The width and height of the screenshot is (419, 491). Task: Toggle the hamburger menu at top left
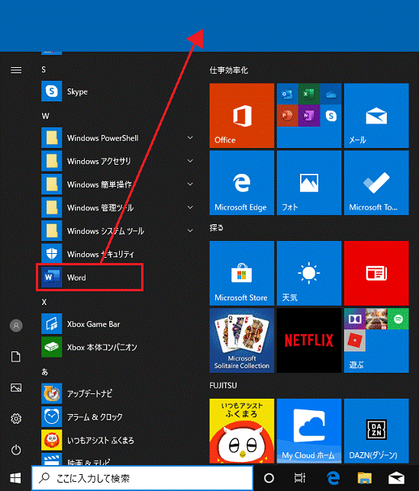pyautogui.click(x=16, y=70)
